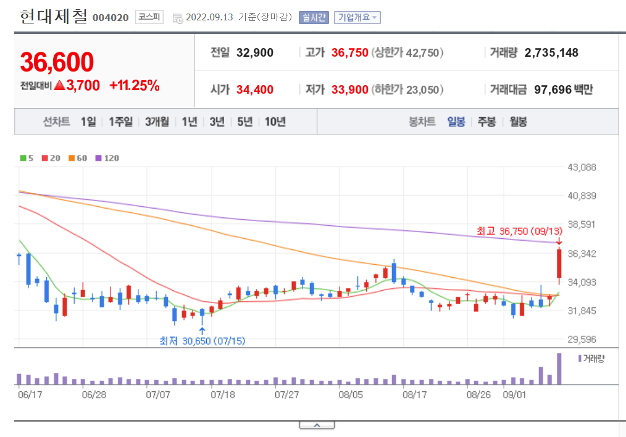
Task: Select the 1주일 line chart tab
Action: click(x=120, y=122)
